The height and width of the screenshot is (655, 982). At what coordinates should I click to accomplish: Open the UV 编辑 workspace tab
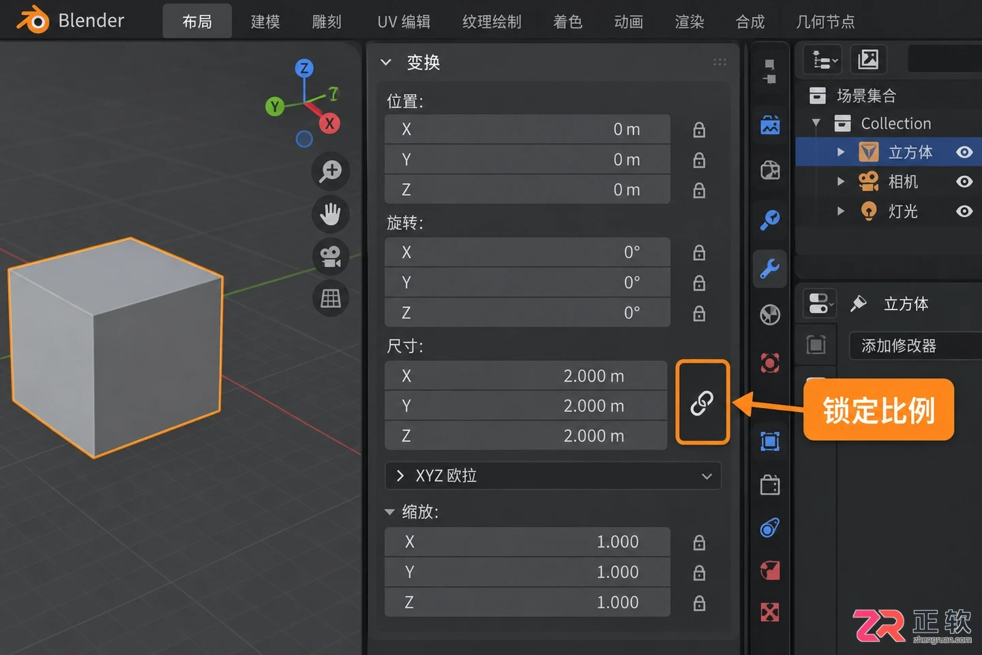(x=404, y=22)
